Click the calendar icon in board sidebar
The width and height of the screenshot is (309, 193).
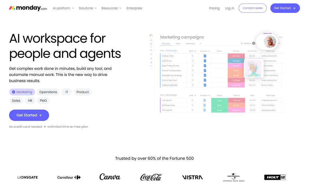click(x=151, y=44)
